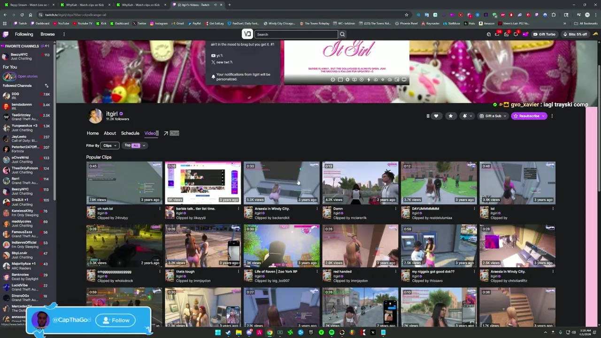Open the Top ALL sort dropdown
601x338 pixels.
tap(135, 146)
